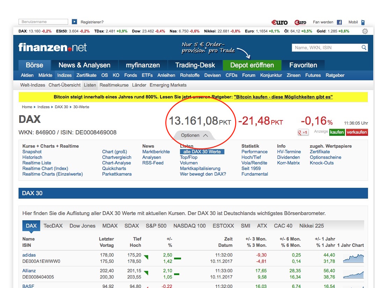This screenshot has width=375, height=288.
Task: Open the Facebook fan page icon
Action: [339, 22]
